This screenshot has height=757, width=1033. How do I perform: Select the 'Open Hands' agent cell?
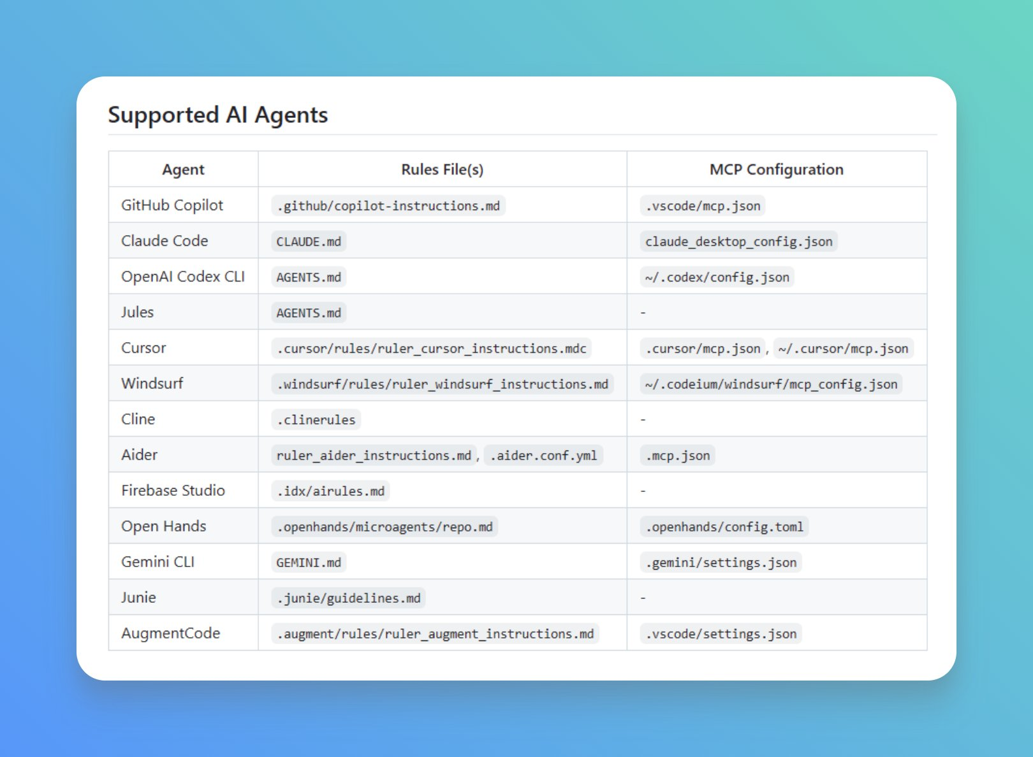click(x=183, y=526)
